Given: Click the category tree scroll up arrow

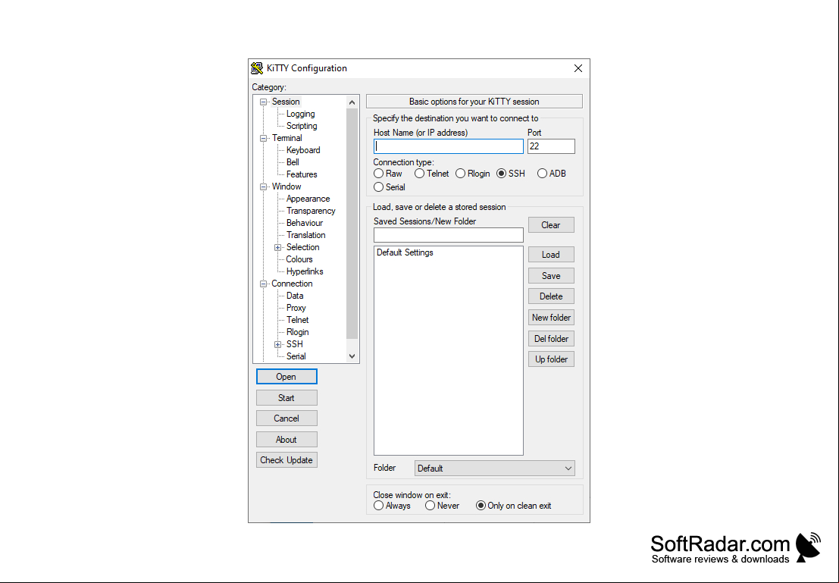Looking at the screenshot, I should point(352,102).
